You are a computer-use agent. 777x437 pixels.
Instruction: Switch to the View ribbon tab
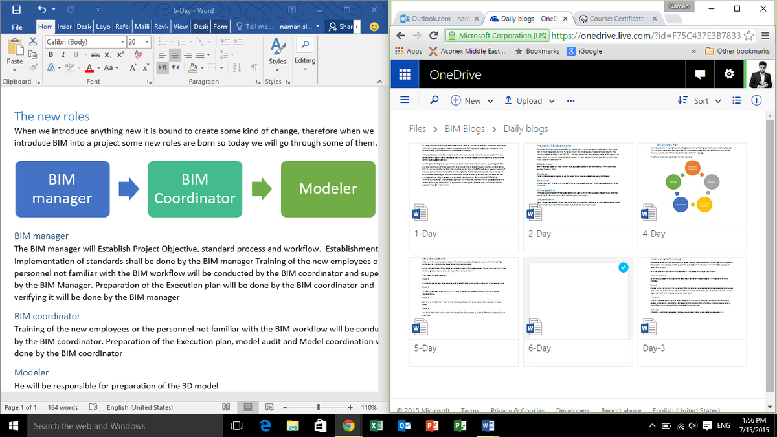click(180, 27)
